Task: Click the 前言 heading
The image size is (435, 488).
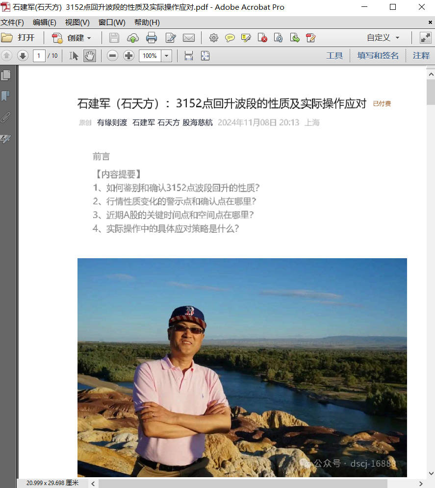Action: (101, 157)
